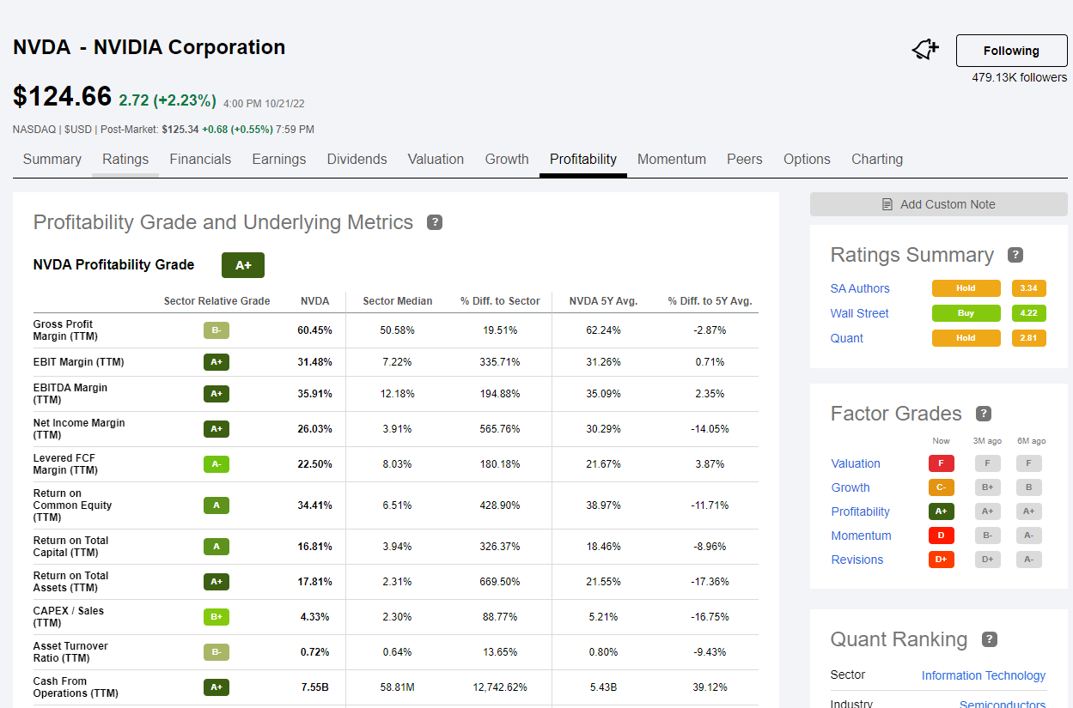The height and width of the screenshot is (708, 1073).
Task: Click the % Diff. to 5Y Avg. header
Action: coord(710,301)
